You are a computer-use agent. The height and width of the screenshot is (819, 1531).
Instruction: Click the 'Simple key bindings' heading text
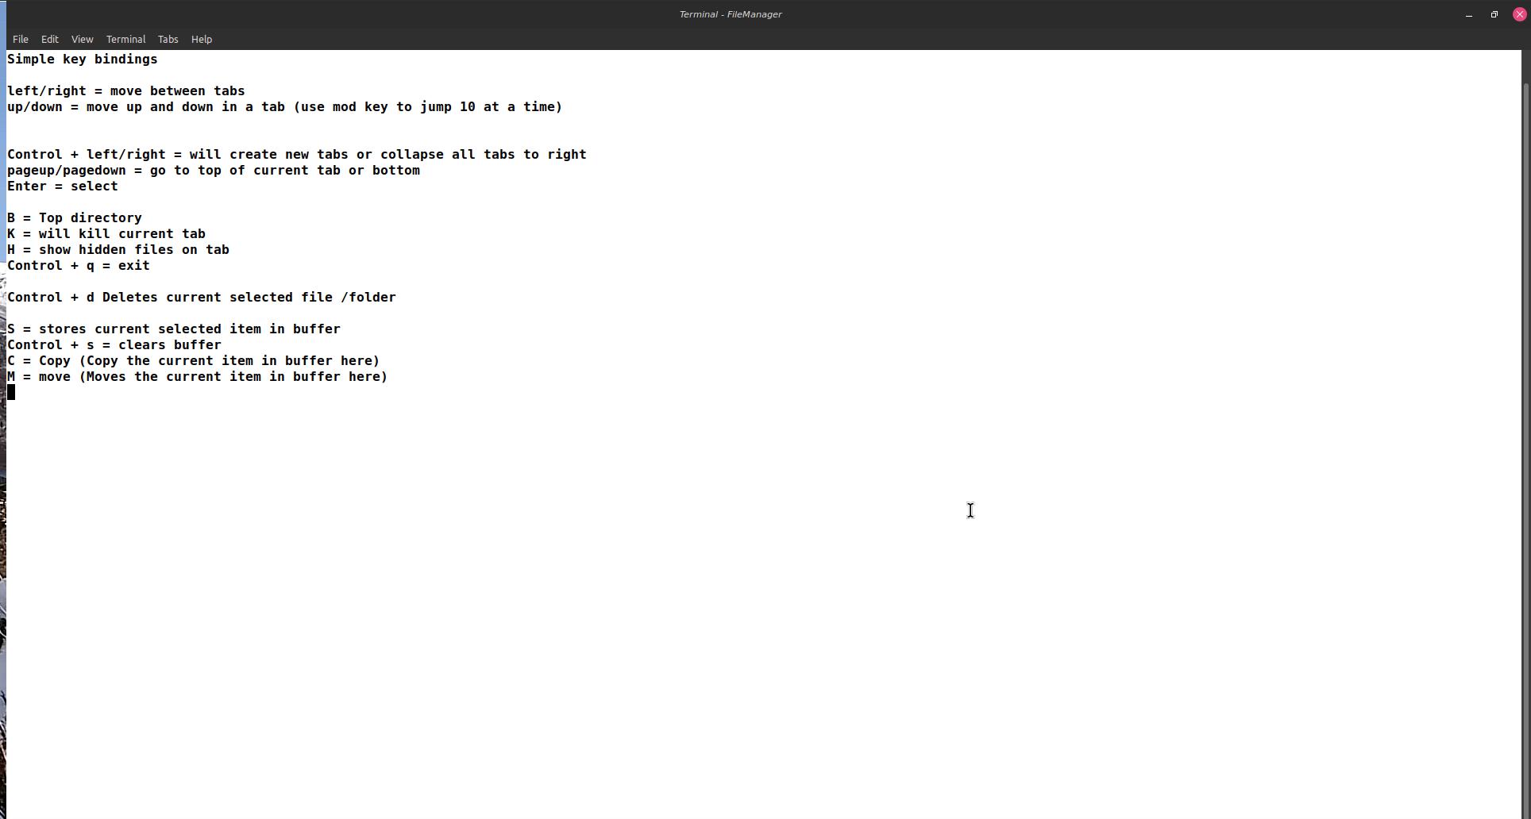83,60
